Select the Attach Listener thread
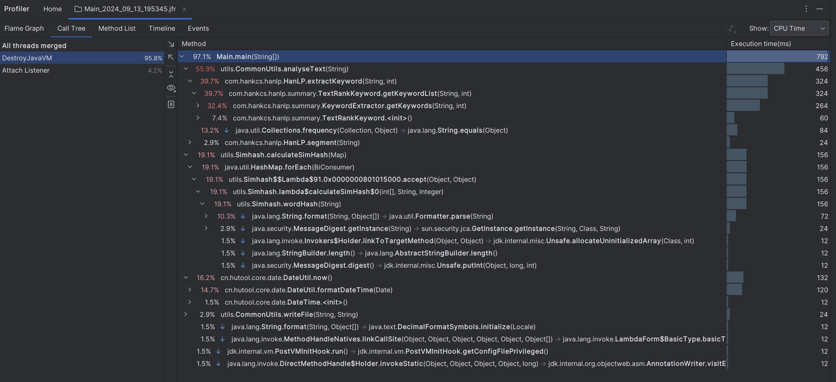 (82, 70)
